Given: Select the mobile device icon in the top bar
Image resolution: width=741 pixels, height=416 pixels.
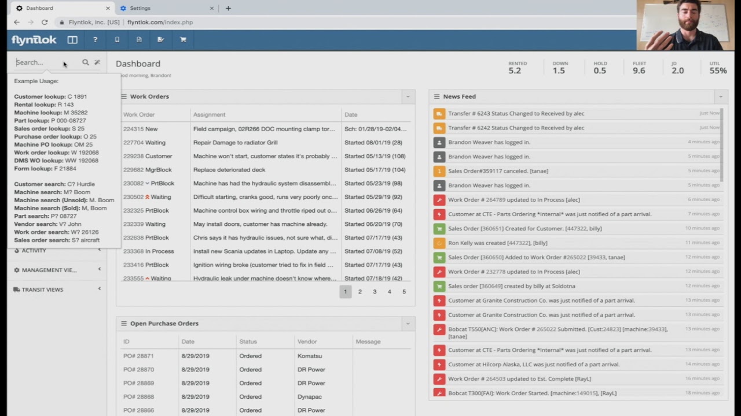Looking at the screenshot, I should (x=117, y=39).
